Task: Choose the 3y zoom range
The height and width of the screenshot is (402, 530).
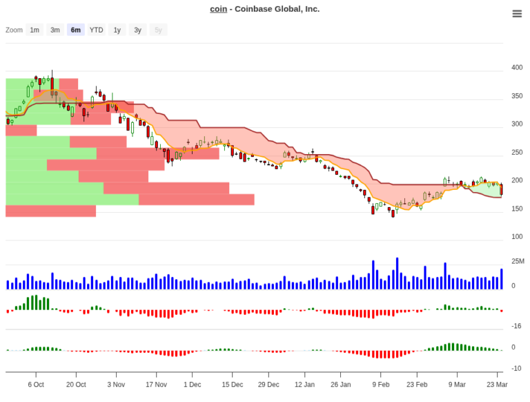Action: click(x=137, y=30)
